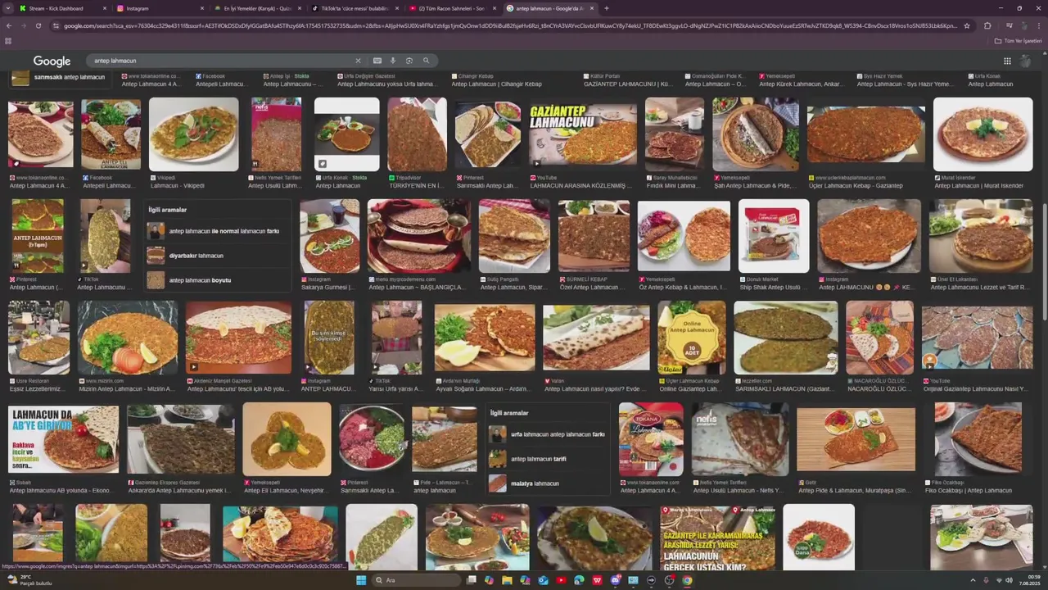Open a new browser tab
This screenshot has width=1048, height=590.
tap(606, 8)
